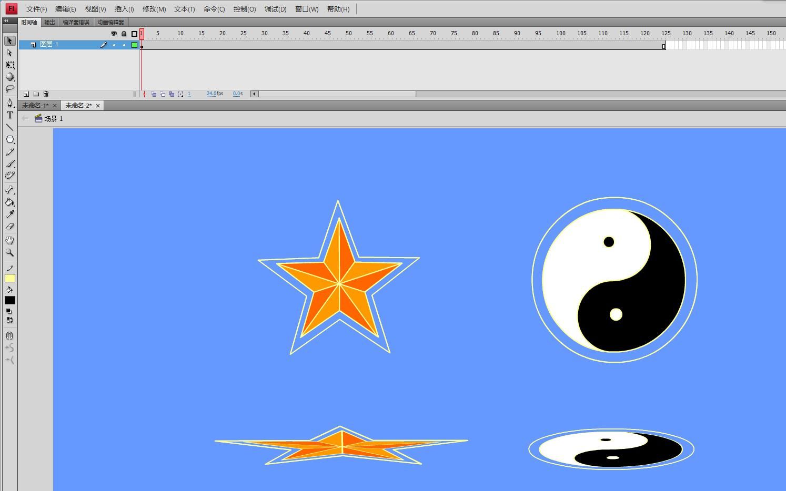Toggle visibility dot for 图层 1
The width and height of the screenshot is (786, 491).
coord(114,45)
